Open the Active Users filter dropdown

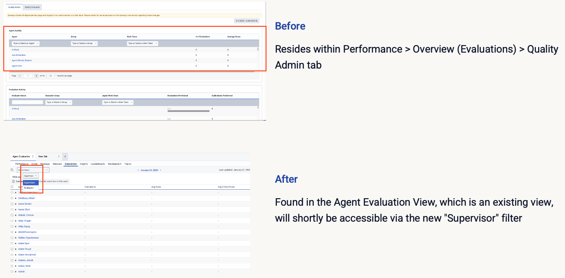click(x=33, y=170)
